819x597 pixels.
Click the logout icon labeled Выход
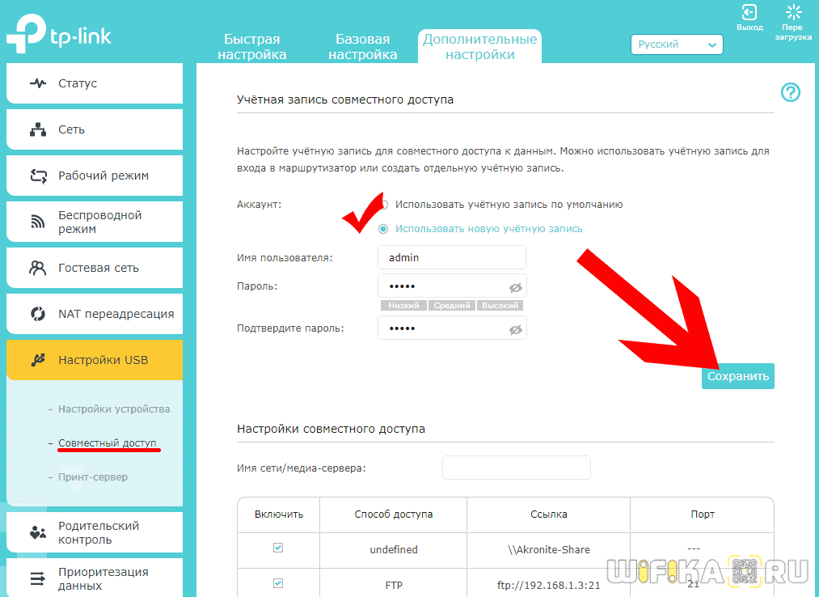(749, 13)
